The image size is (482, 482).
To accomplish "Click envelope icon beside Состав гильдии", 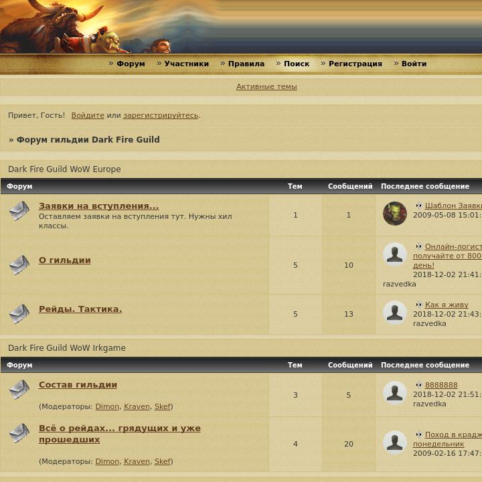I will click(x=19, y=389).
